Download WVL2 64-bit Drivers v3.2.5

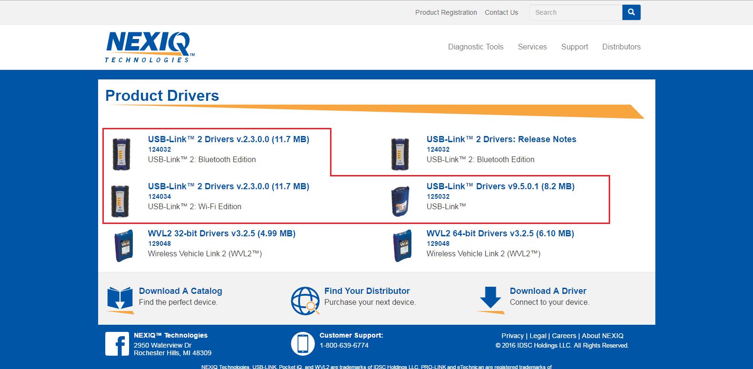pyautogui.click(x=500, y=233)
